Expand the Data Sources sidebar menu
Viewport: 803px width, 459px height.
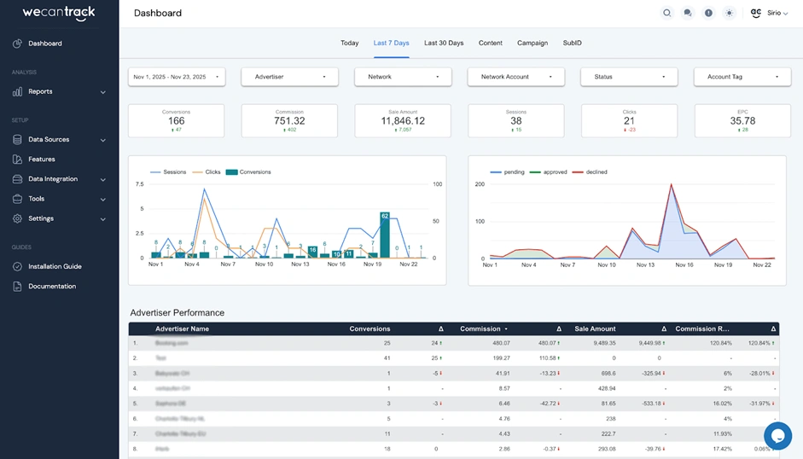click(x=58, y=140)
